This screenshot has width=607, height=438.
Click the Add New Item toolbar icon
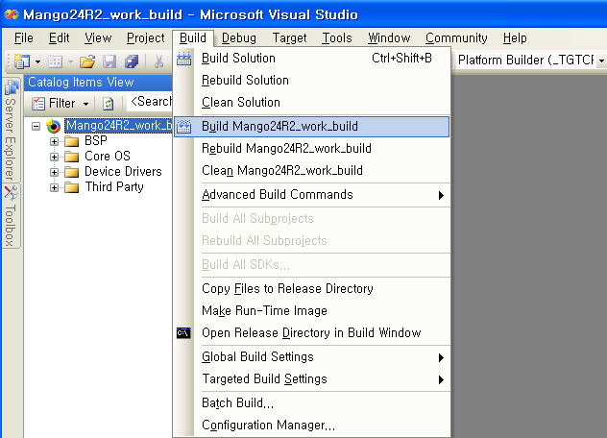coord(55,61)
